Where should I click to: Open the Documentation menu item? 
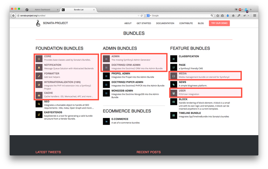(165, 23)
